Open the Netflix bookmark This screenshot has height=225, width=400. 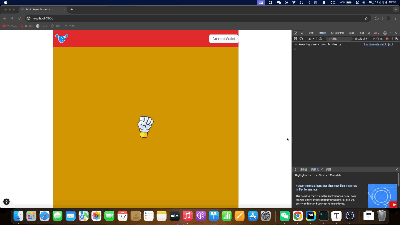pyautogui.click(x=27, y=26)
